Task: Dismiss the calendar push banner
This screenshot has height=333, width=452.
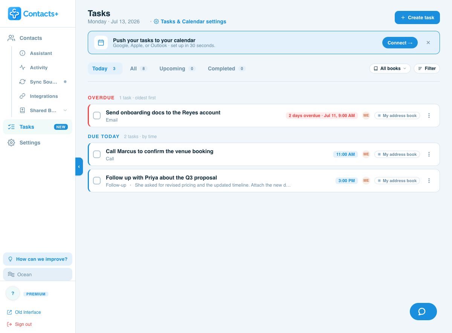Action: click(x=428, y=43)
